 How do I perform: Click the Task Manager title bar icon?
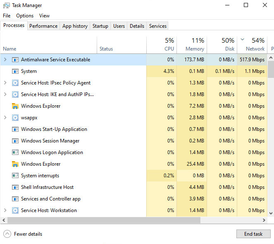(6, 5)
